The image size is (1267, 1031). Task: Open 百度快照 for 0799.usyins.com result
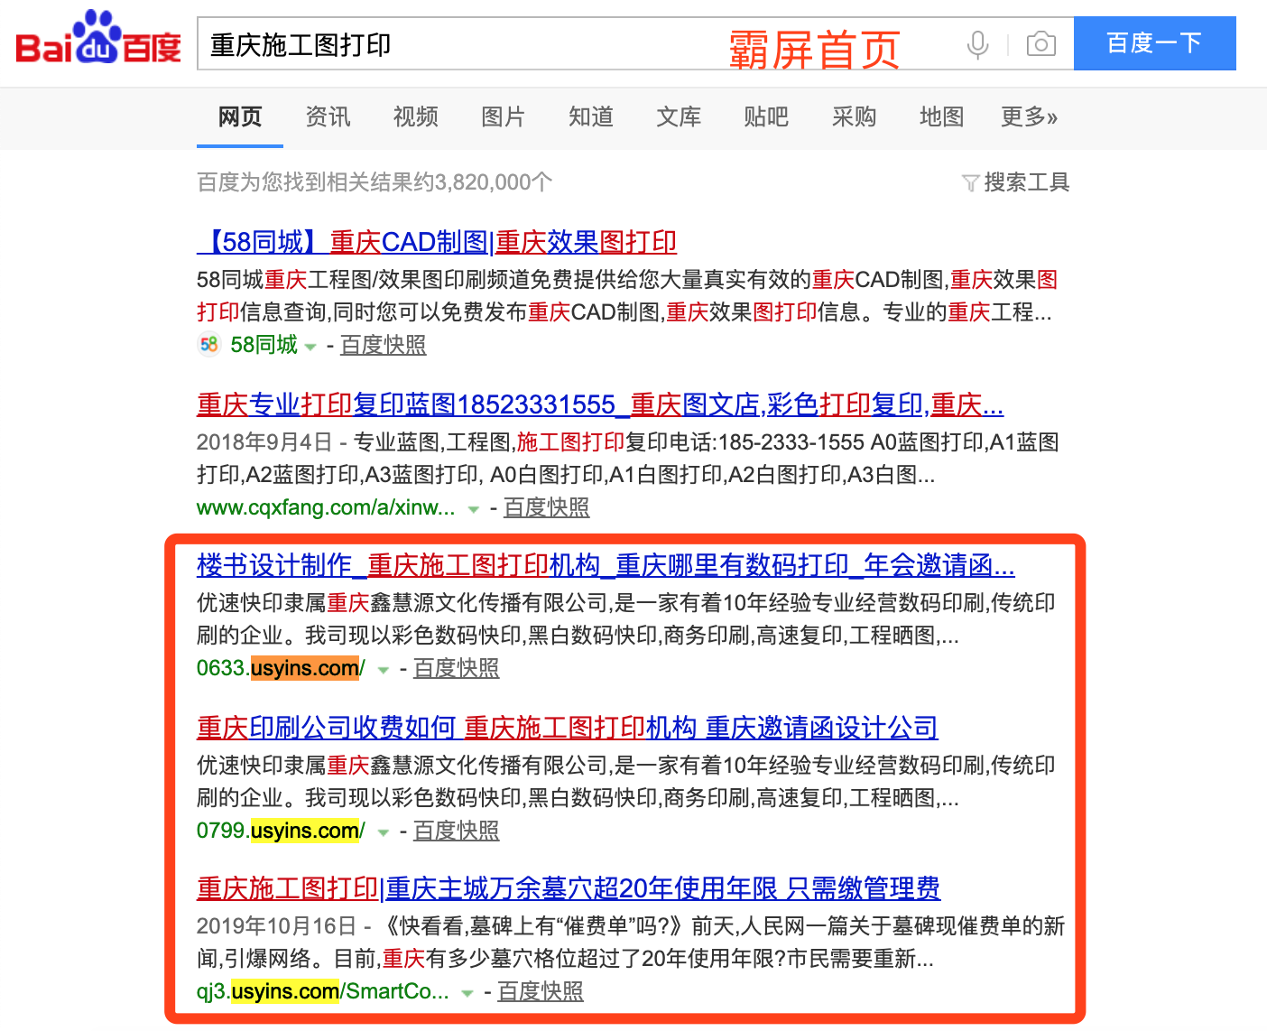pos(456,831)
